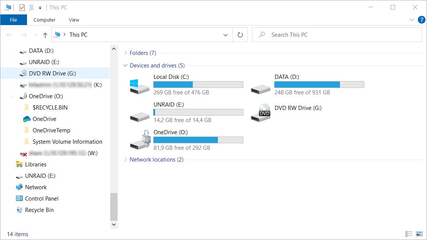Click "14,2 GB free of 14,4 GB" text
Viewport: 427px width, 240px height.
tap(182, 120)
